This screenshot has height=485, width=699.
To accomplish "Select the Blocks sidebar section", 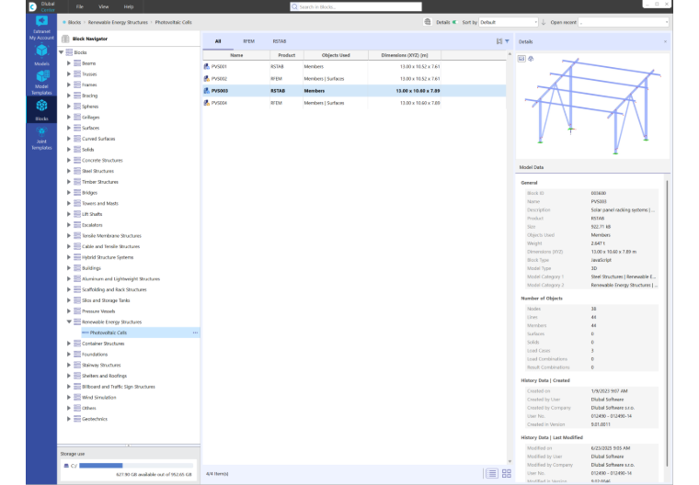I will click(x=41, y=109).
